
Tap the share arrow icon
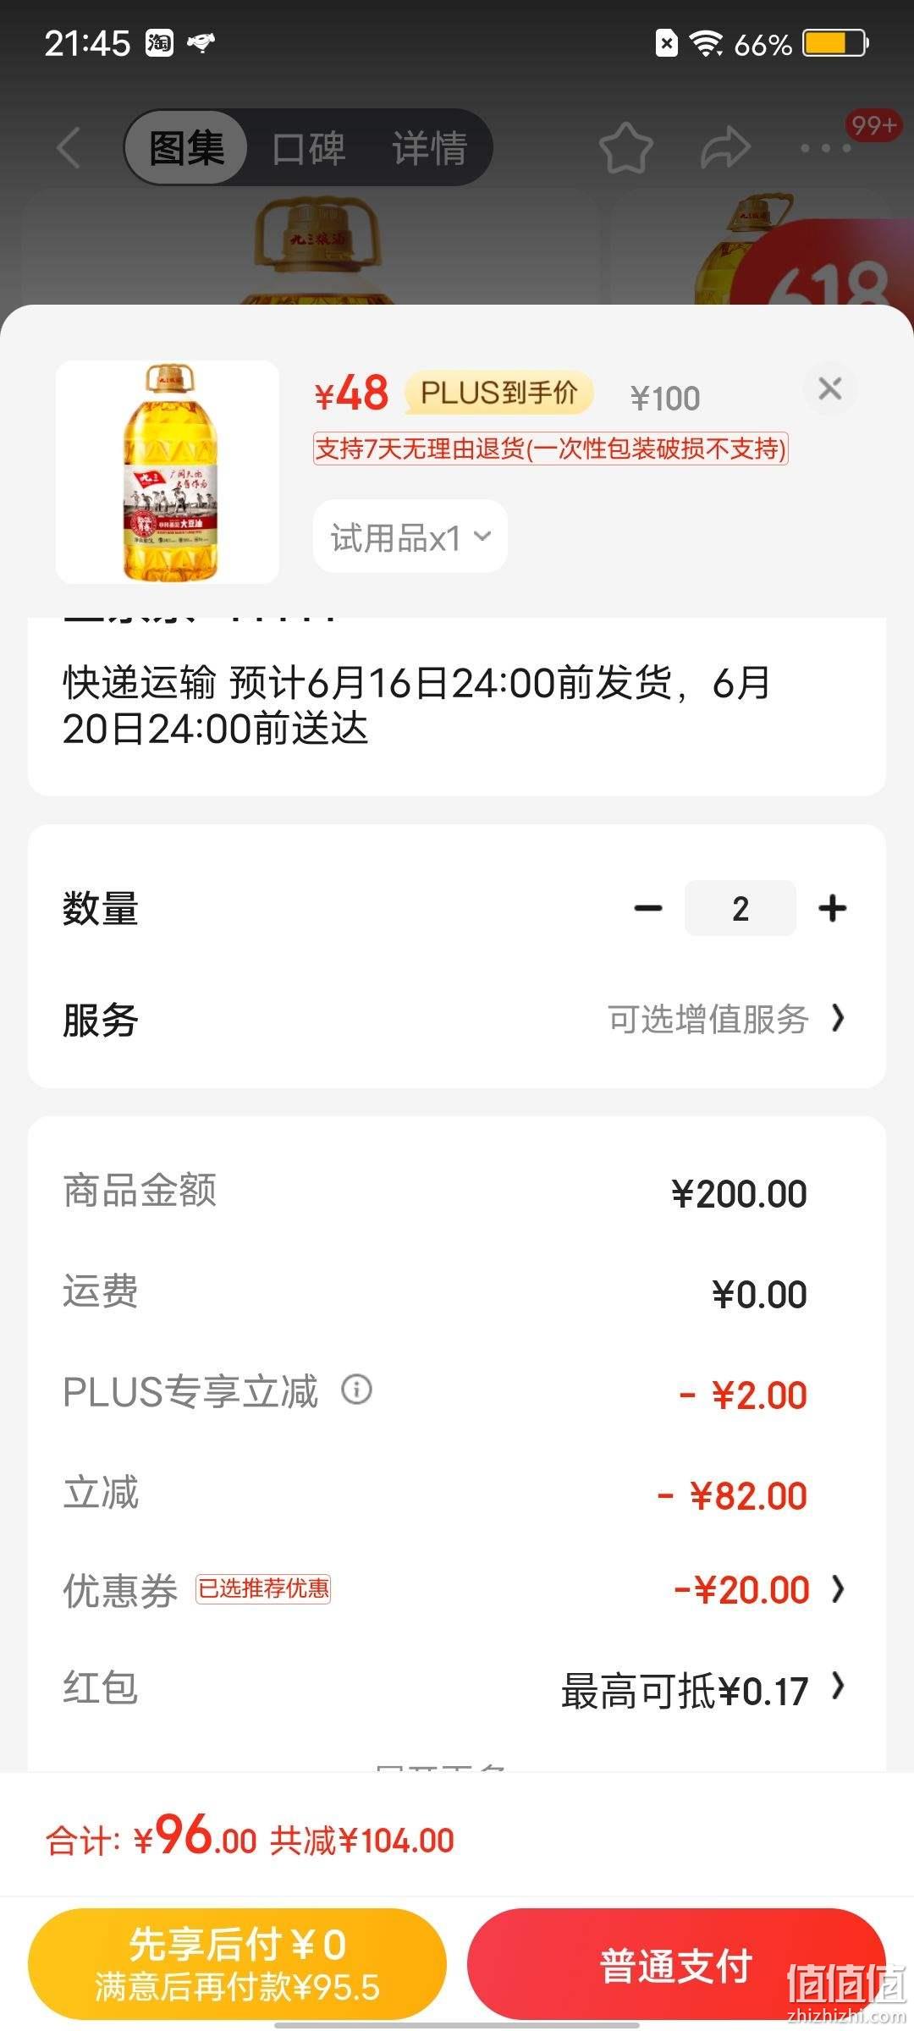point(725,148)
